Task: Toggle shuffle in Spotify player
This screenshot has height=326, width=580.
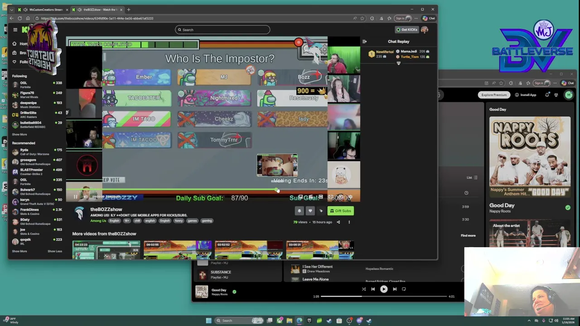Action: point(363,289)
